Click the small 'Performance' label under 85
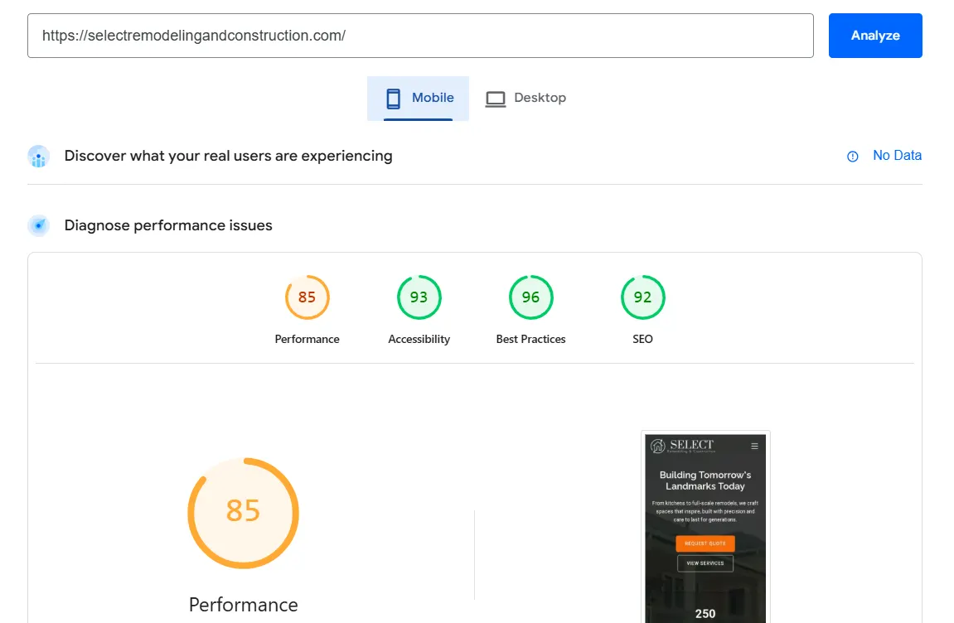The width and height of the screenshot is (954, 623). pyautogui.click(x=308, y=340)
